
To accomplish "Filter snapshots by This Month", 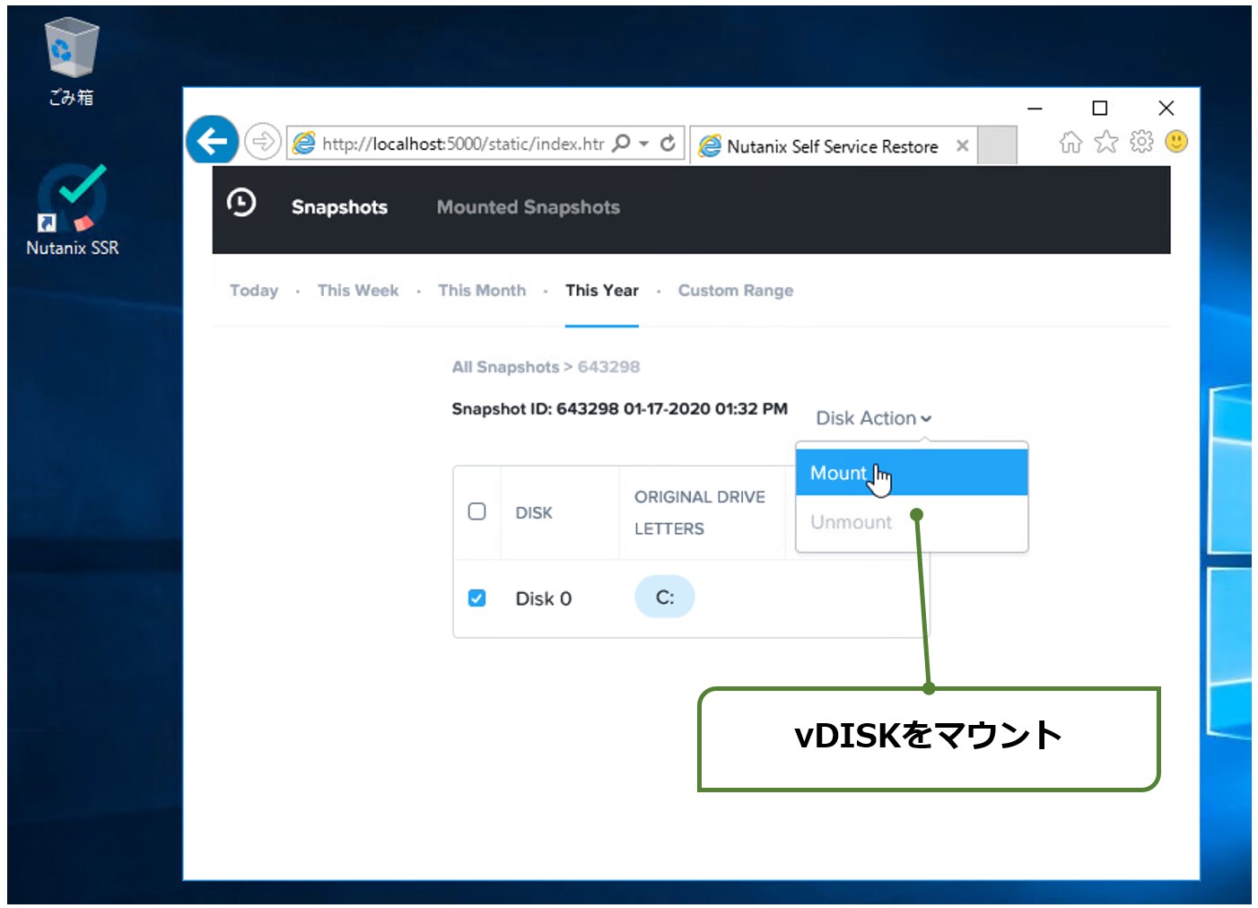I will (x=482, y=291).
